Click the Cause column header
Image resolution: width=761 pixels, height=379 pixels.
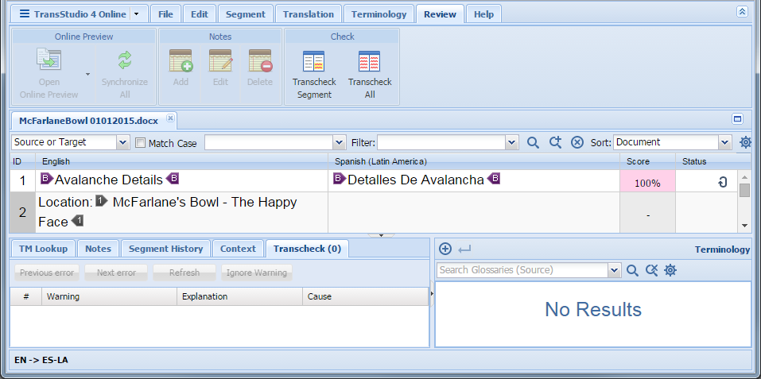[366, 296]
